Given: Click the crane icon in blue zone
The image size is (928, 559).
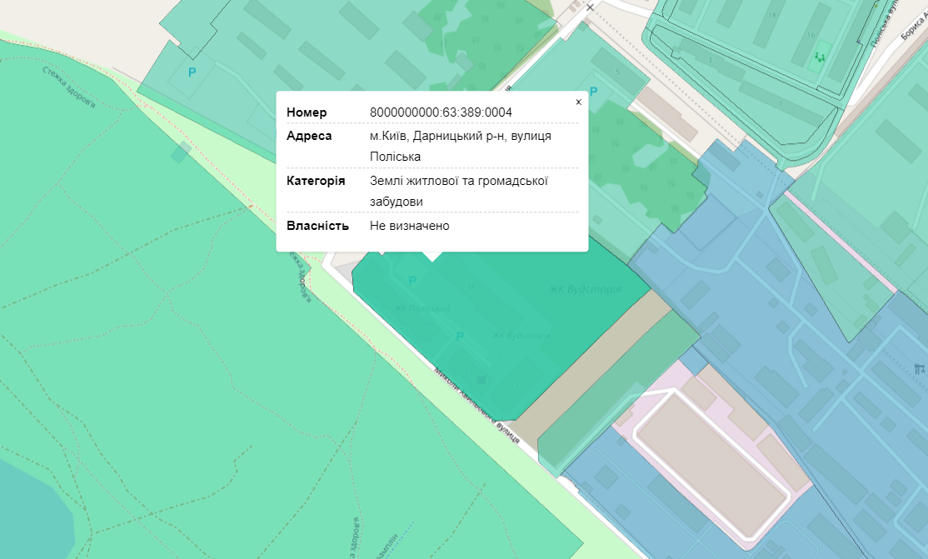Looking at the screenshot, I should (x=920, y=367).
